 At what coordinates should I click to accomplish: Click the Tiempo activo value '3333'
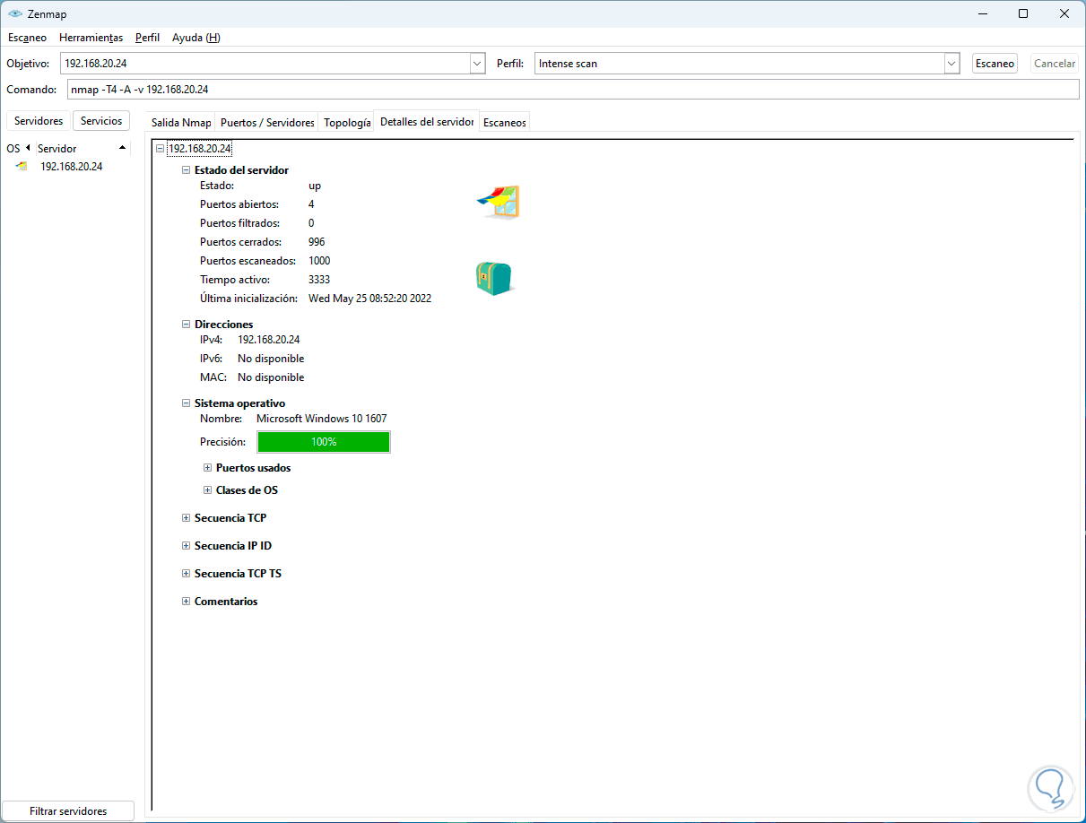[319, 280]
